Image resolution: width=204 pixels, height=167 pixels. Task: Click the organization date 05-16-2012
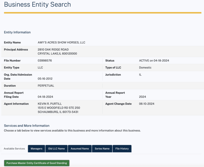pos(45,79)
